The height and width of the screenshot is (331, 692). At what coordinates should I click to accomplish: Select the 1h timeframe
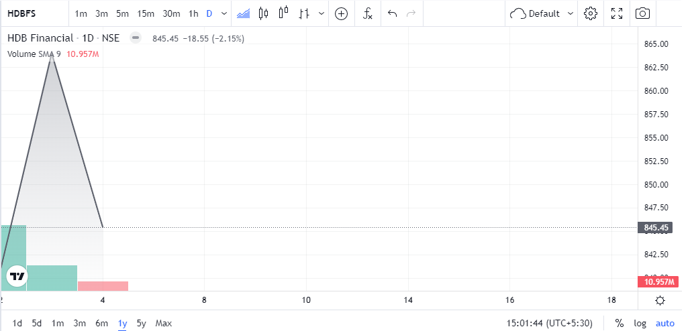(x=193, y=13)
